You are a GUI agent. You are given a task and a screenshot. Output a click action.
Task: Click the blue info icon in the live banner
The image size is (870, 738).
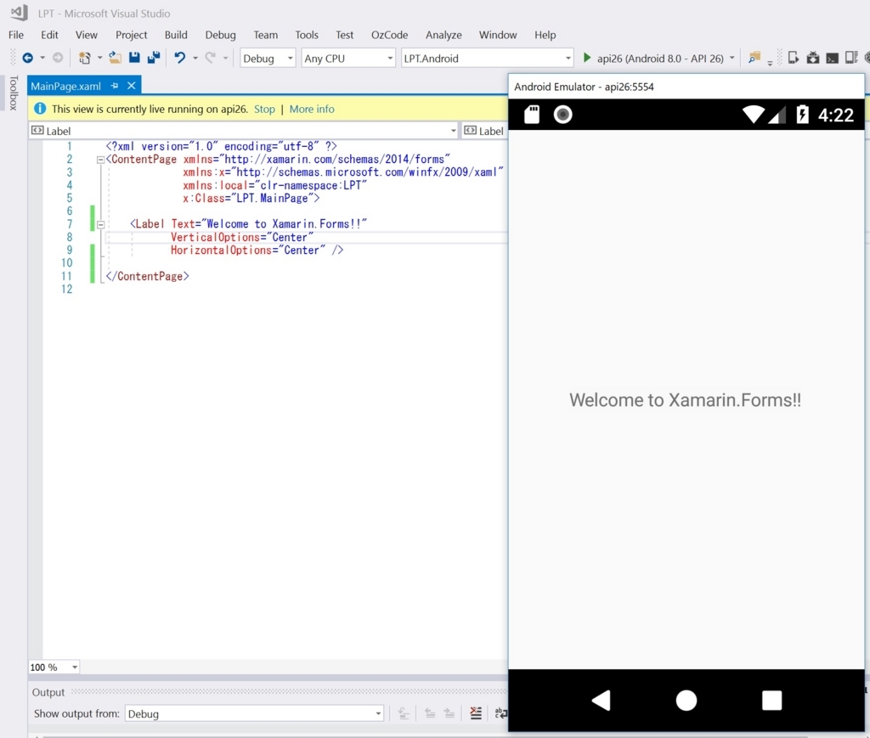click(x=40, y=109)
